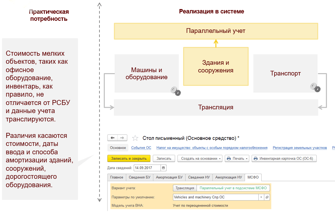Click the Дата сведений date field
The width and height of the screenshot is (335, 212).
[x=147, y=168]
